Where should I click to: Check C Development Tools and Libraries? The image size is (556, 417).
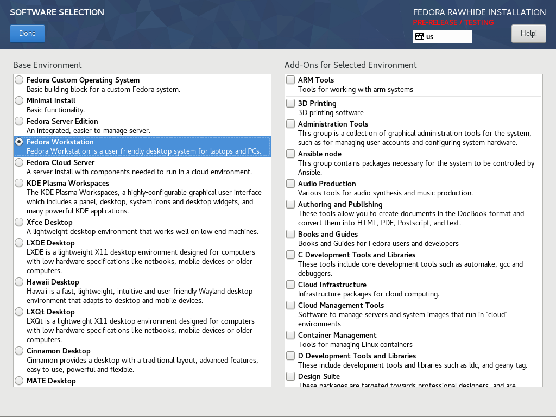[290, 255]
